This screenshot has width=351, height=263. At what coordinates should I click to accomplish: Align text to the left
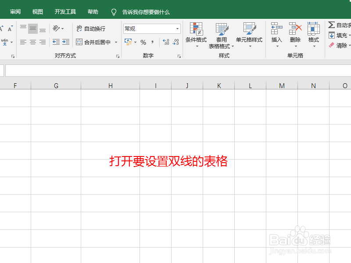pos(23,42)
